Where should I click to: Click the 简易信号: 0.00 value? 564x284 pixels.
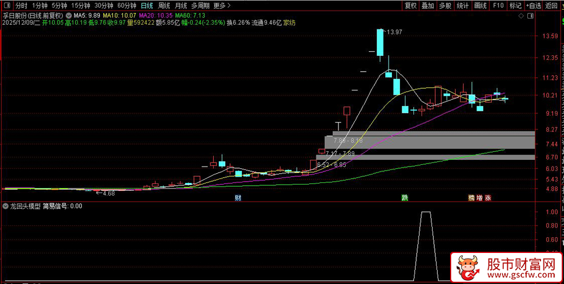pos(63,206)
